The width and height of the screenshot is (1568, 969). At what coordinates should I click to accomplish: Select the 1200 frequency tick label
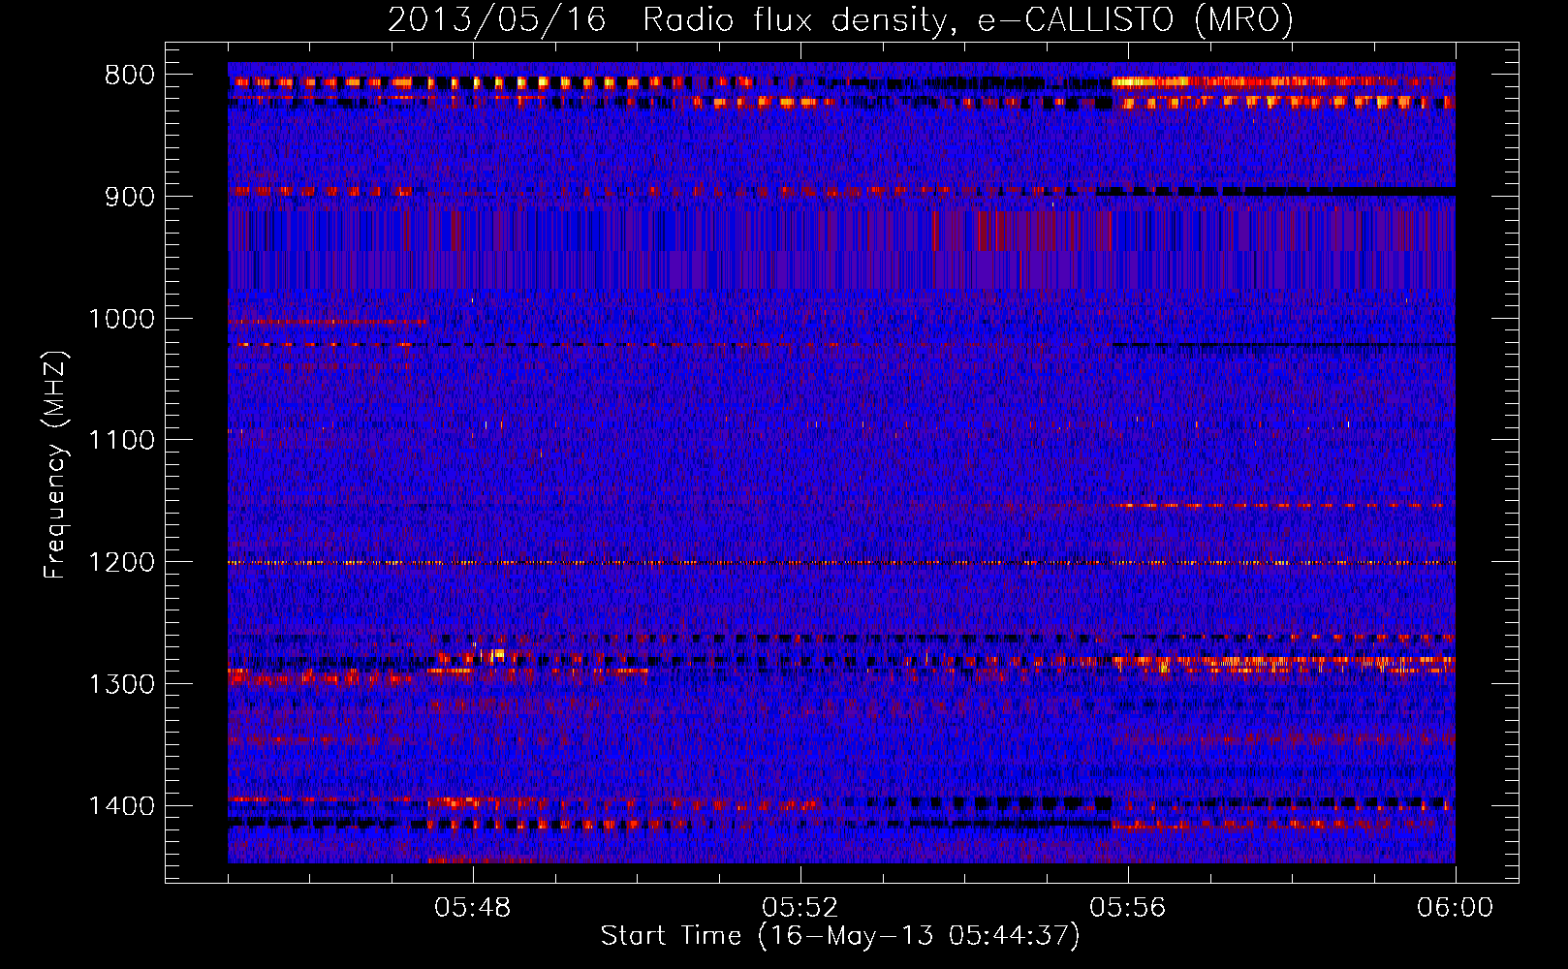tap(121, 563)
